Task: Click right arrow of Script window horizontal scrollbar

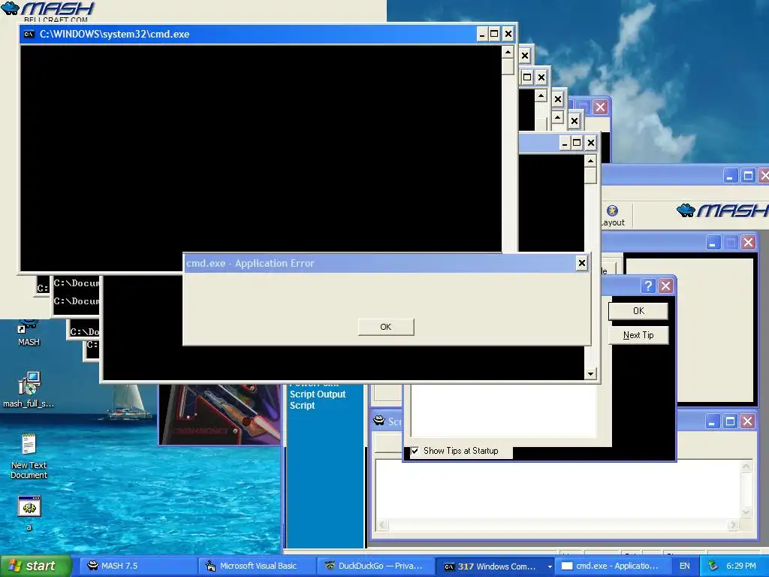Action: click(x=733, y=525)
